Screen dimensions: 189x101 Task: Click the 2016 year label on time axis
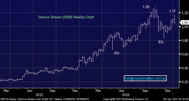(x=125, y=95)
